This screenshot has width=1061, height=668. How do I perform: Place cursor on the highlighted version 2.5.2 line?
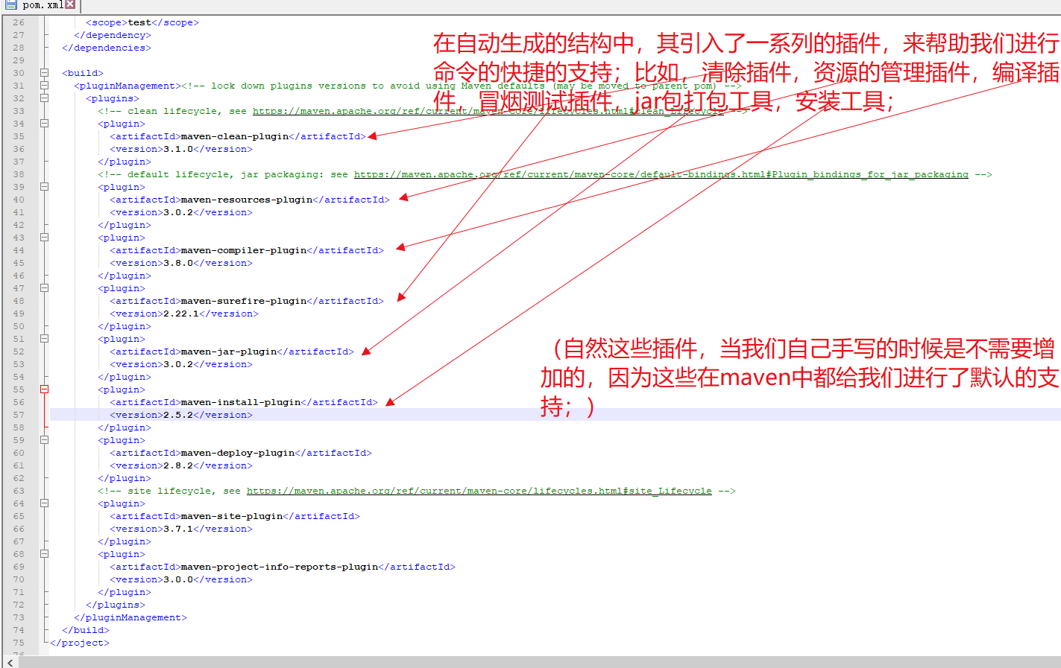(179, 414)
